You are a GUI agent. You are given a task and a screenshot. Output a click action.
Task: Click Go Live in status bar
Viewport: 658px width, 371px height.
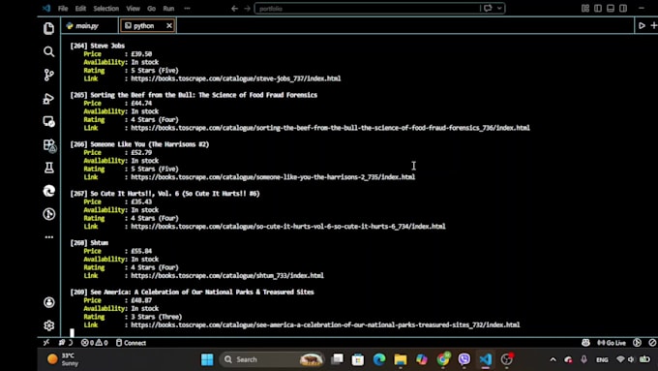coord(611,343)
